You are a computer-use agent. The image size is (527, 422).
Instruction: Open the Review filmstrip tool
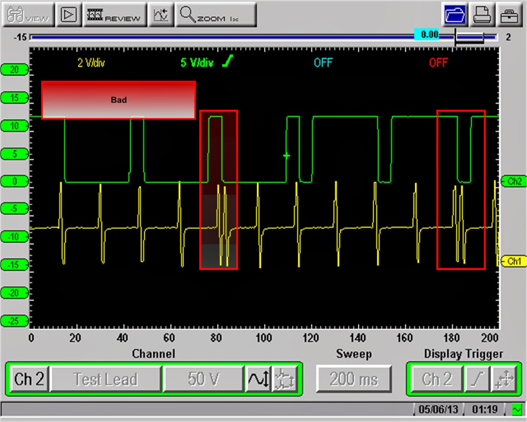pos(115,14)
